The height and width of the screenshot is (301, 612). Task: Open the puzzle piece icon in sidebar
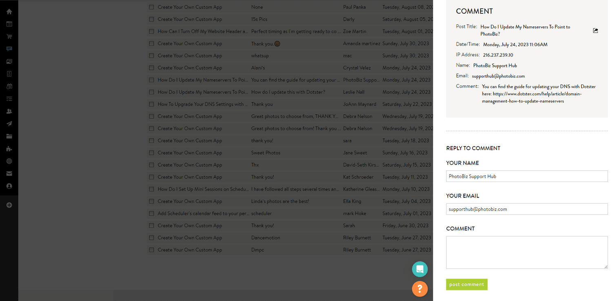(x=9, y=149)
